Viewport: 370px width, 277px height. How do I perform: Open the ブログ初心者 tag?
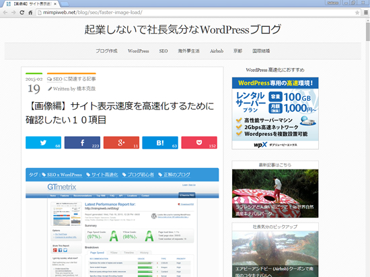coord(139,175)
